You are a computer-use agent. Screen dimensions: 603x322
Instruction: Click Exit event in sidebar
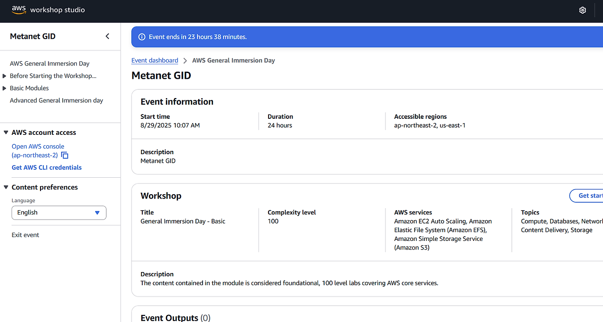(x=25, y=235)
